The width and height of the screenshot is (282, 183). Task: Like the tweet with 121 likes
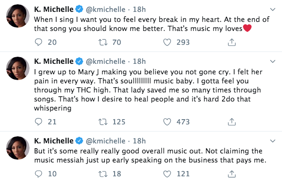pyautogui.click(x=167, y=174)
